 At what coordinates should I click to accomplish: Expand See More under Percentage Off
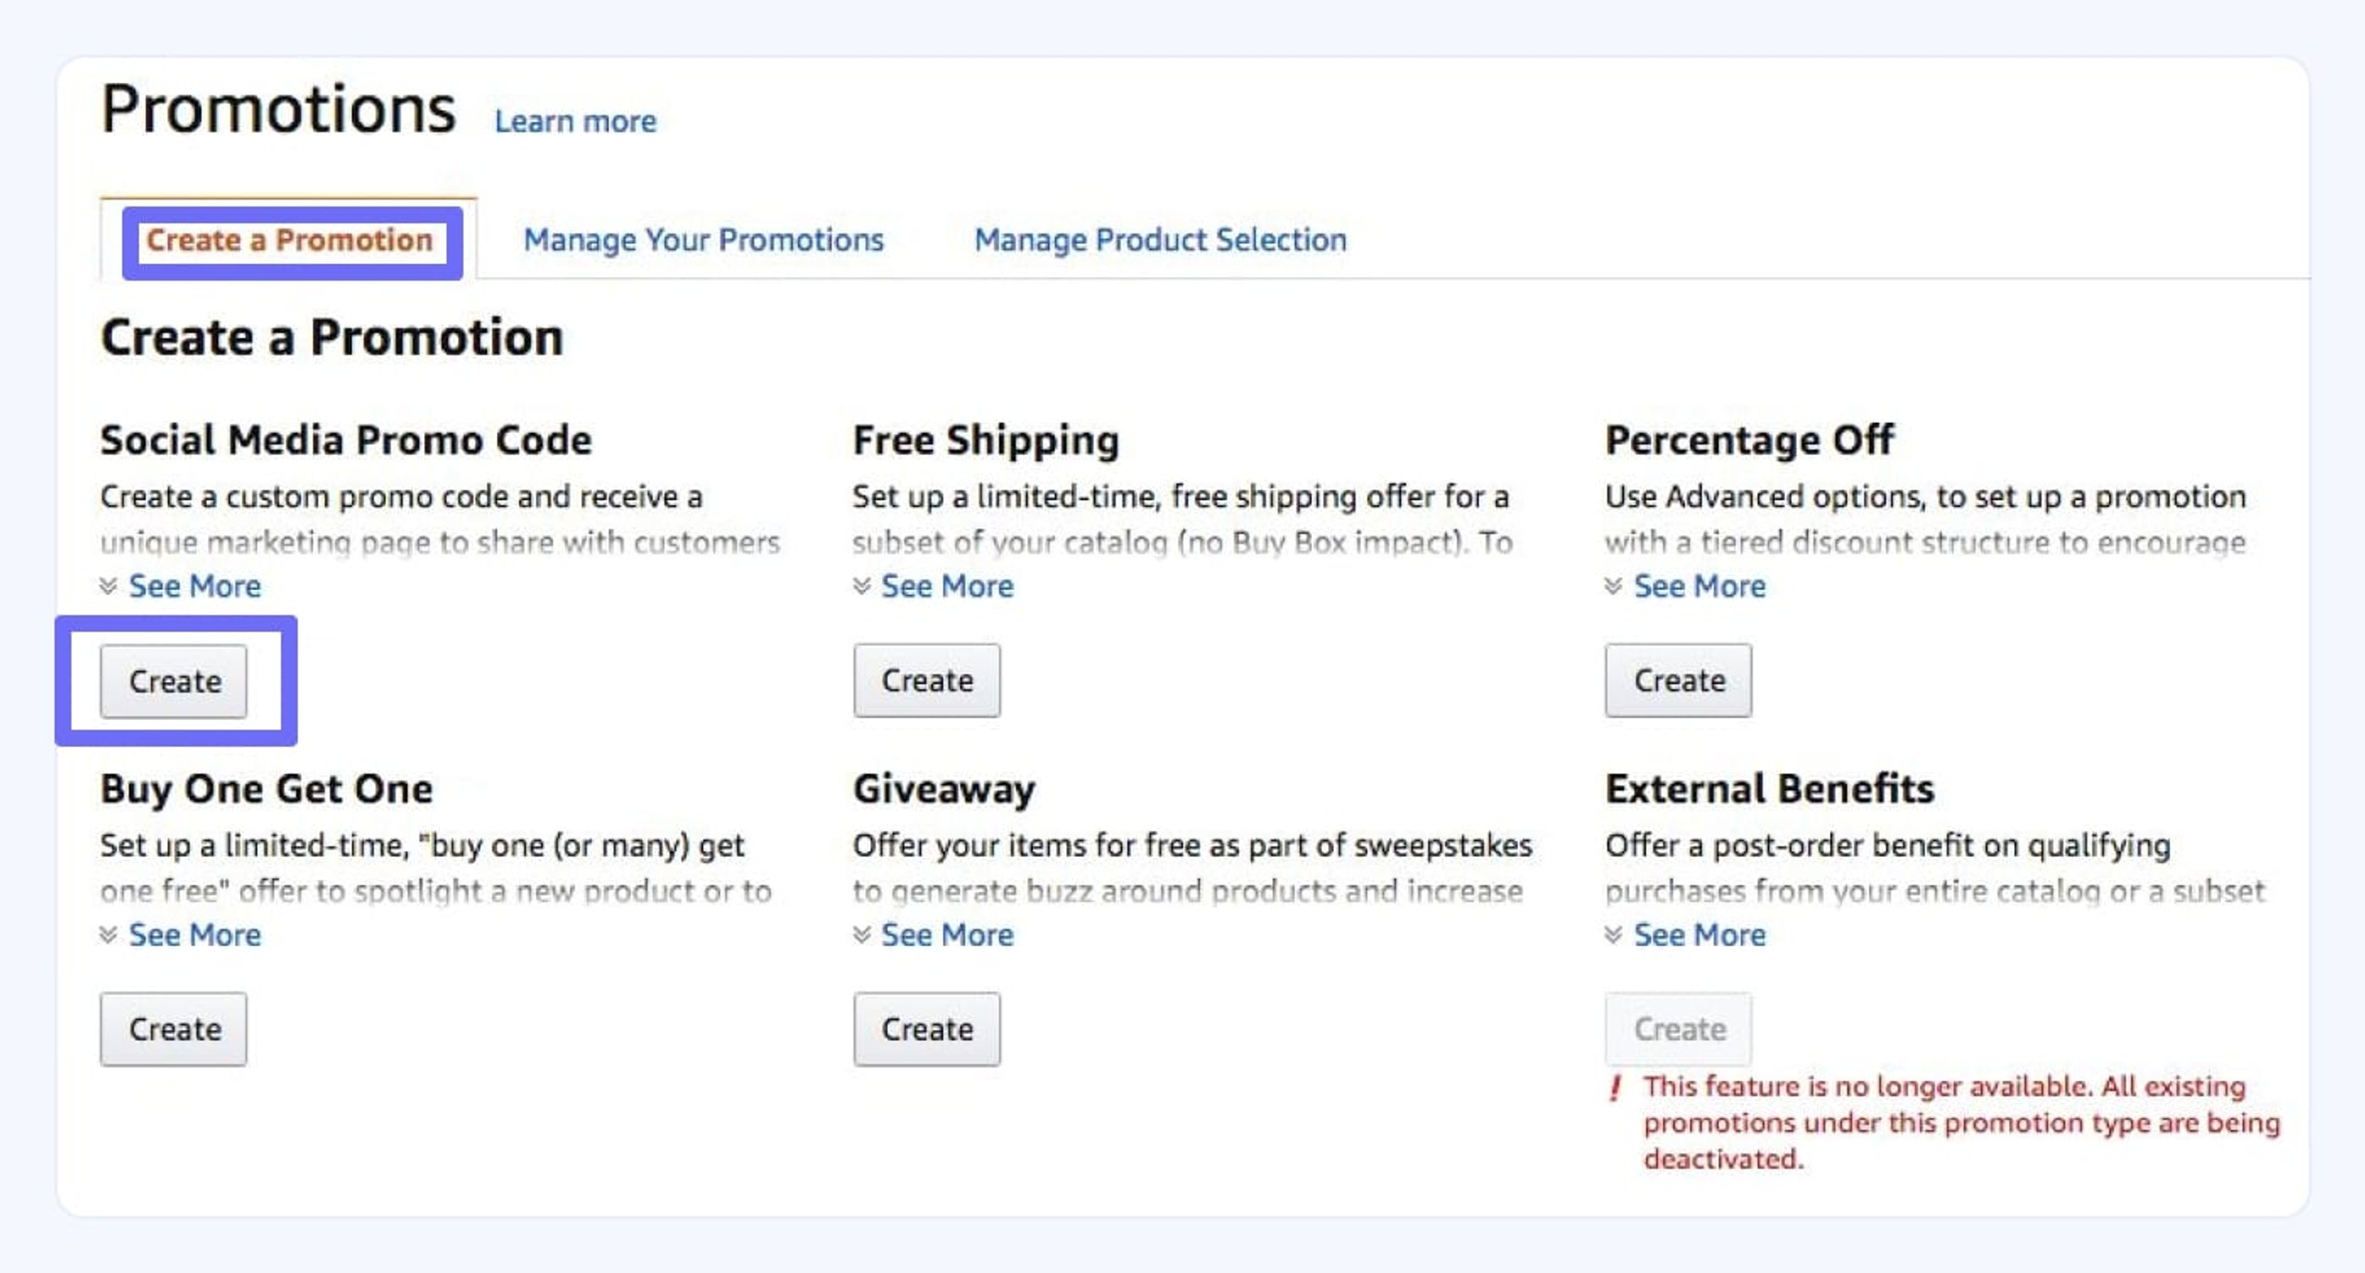1699,586
